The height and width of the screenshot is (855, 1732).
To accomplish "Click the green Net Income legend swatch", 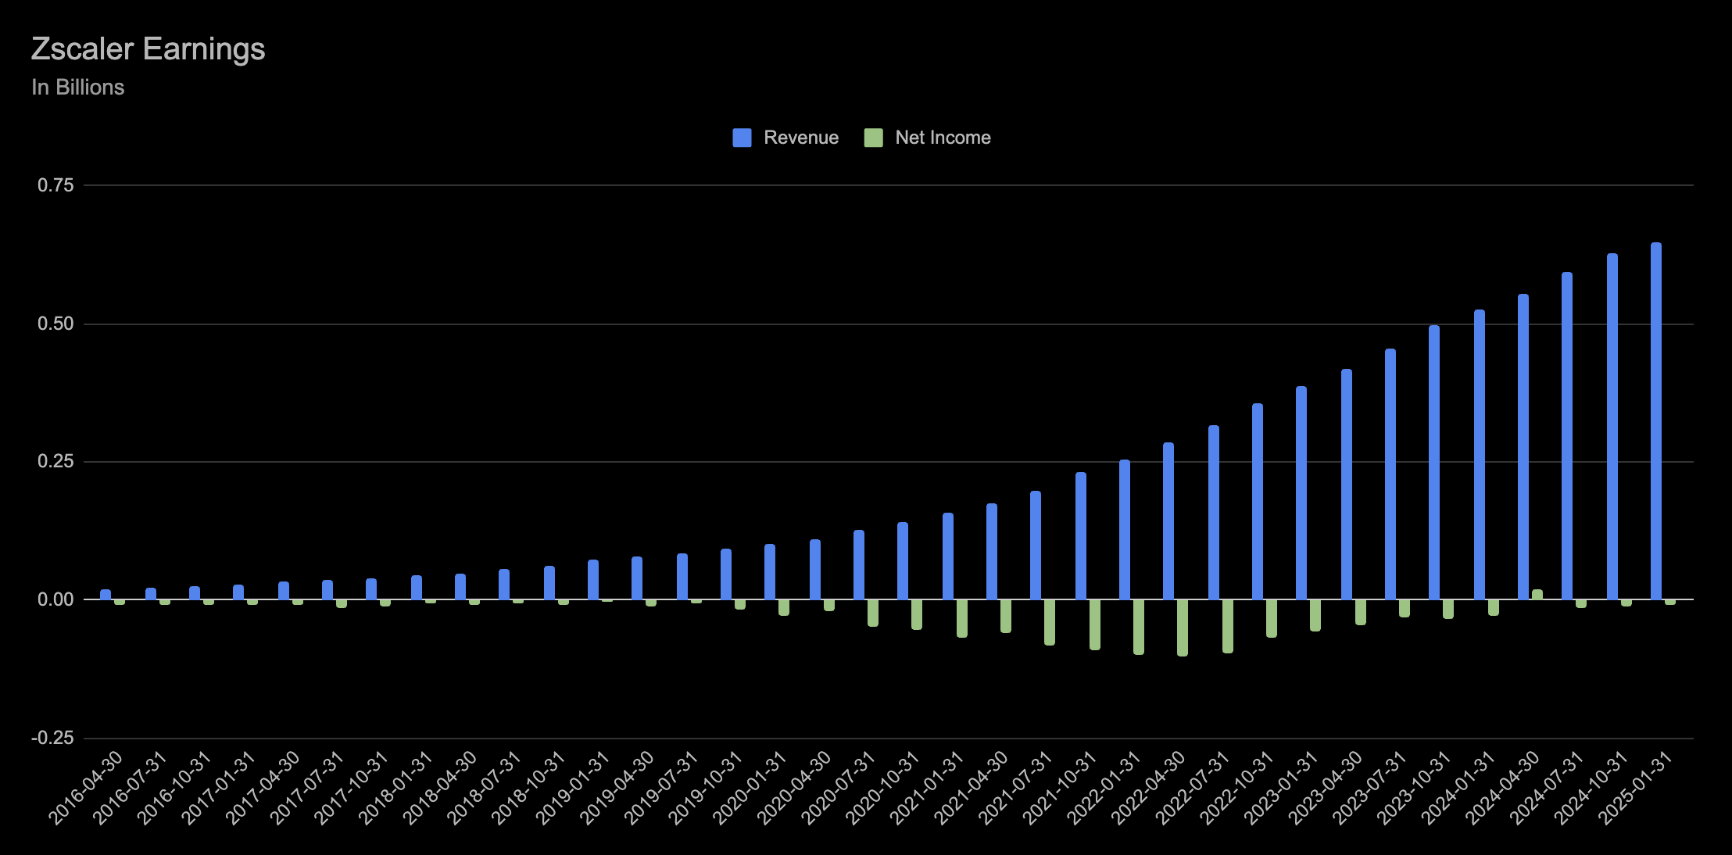I will tap(873, 137).
